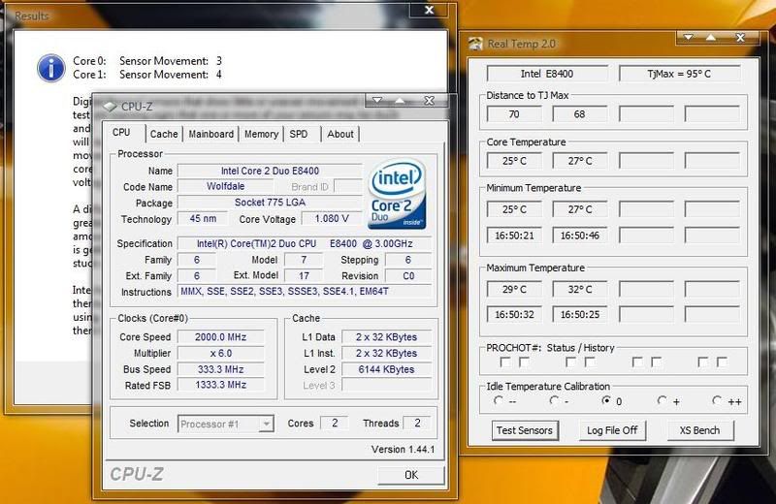Image resolution: width=776 pixels, height=504 pixels.
Task: Click maximum temperature value 32° C
Action: click(x=579, y=290)
